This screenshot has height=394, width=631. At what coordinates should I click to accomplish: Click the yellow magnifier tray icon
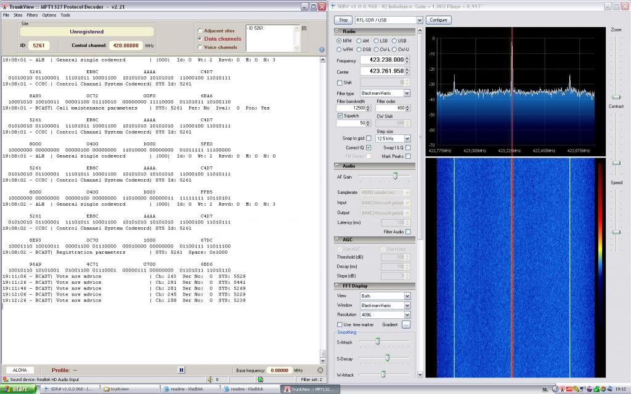point(576,389)
